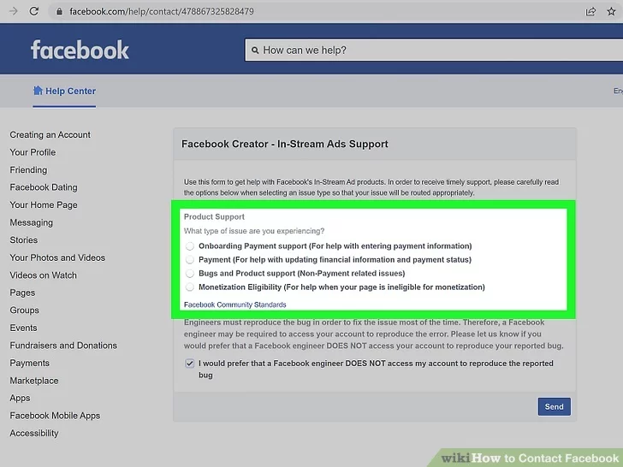Open the Help Center tab

coord(64,92)
